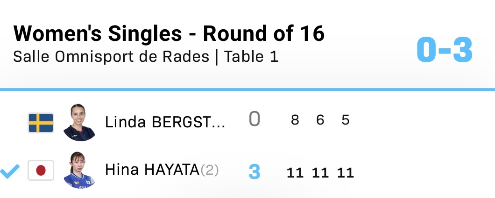Open Linda BERGST... player name link
Viewport: 495px width, 198px height.
point(165,122)
